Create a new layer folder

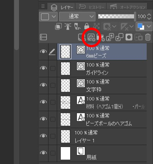pyautogui.click(x=101, y=37)
